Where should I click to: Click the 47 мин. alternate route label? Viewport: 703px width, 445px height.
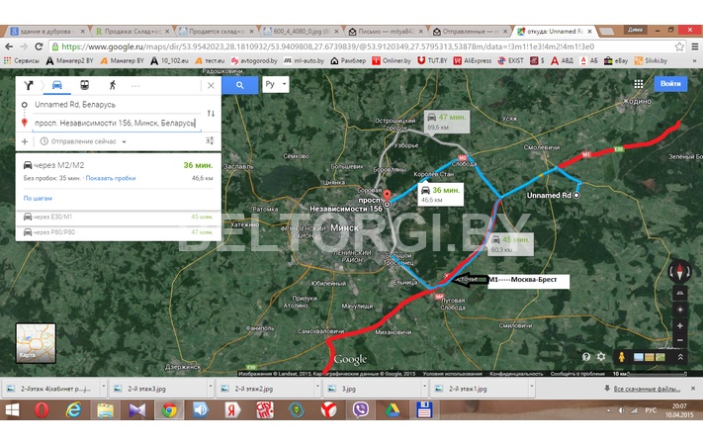(447, 122)
